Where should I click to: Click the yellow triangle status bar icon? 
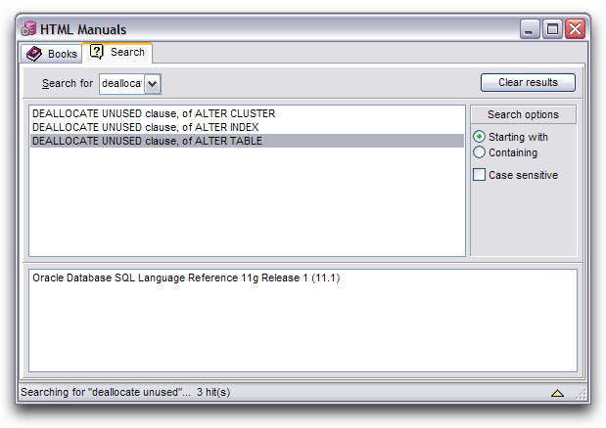pos(557,393)
